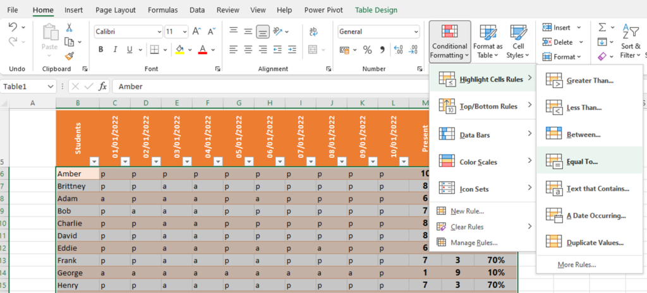Click the Undo arrow icon
The height and width of the screenshot is (293, 647).
[13, 27]
